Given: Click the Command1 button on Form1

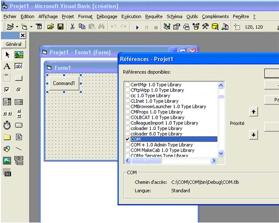Looking at the screenshot, I should click(x=64, y=83).
